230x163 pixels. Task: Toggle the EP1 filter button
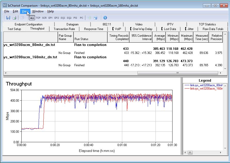(x=51, y=18)
